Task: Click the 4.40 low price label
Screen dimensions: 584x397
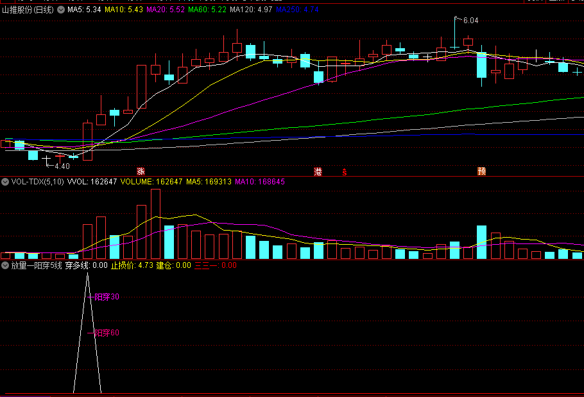Action: click(x=62, y=166)
